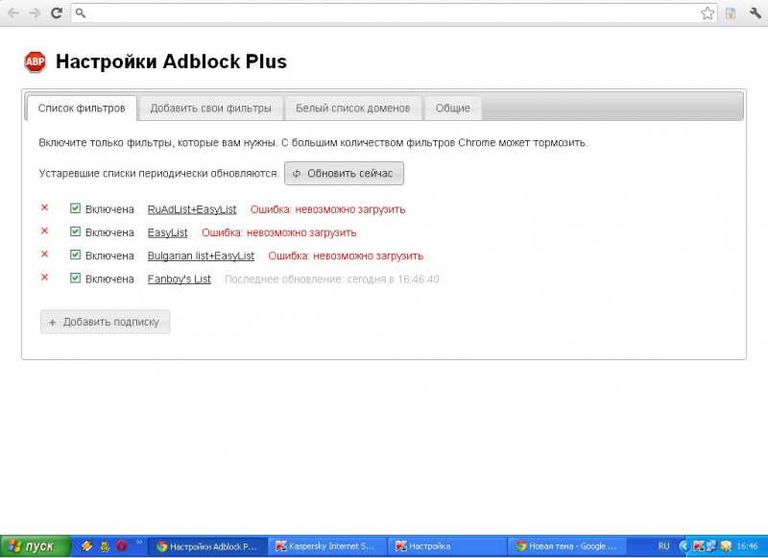Go to the Общие tab
This screenshot has height=558, width=768.
pyautogui.click(x=452, y=108)
